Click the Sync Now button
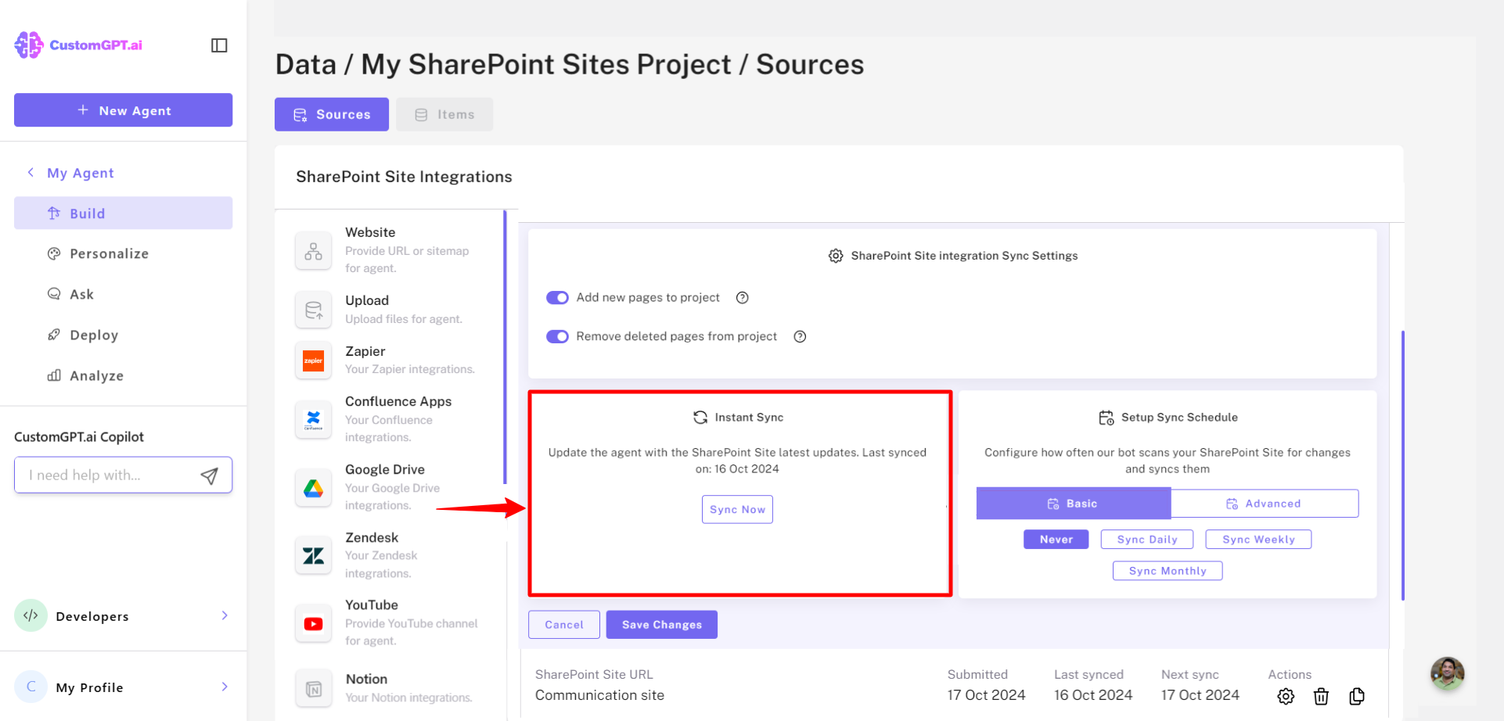 click(x=737, y=510)
